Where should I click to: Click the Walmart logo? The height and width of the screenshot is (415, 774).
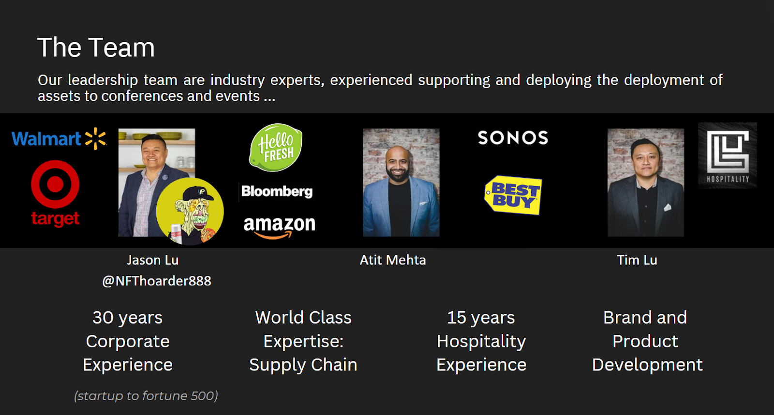click(59, 139)
